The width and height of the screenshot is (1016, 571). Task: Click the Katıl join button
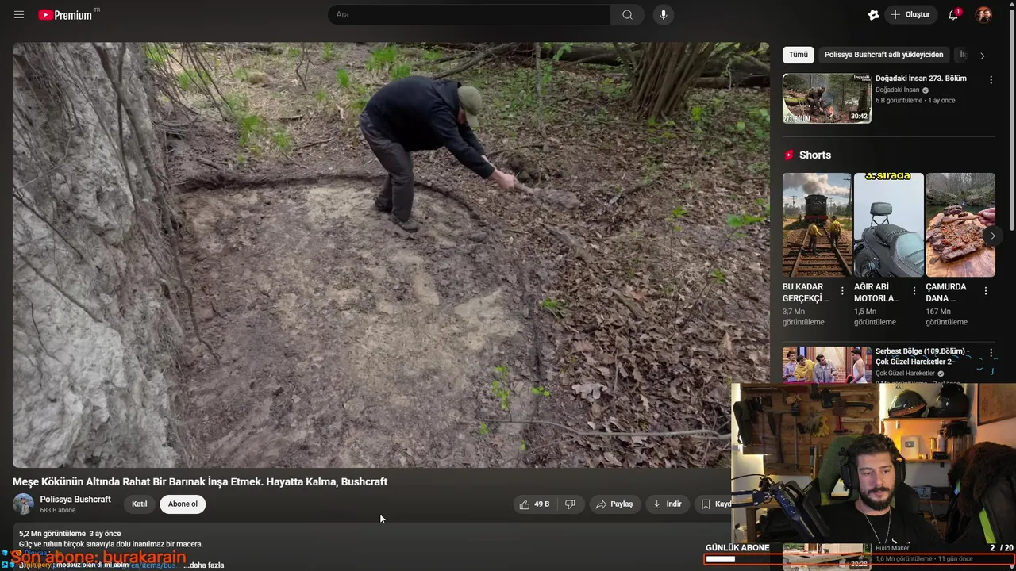click(140, 504)
